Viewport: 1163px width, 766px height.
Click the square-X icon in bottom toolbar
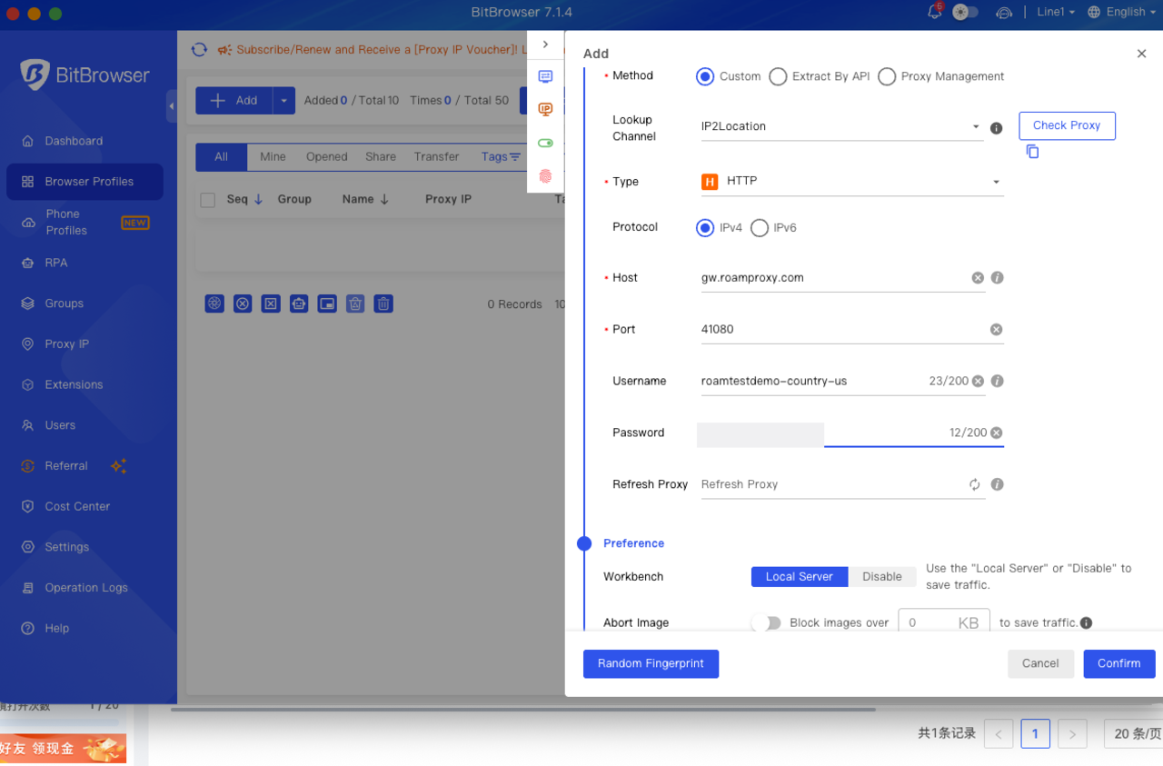271,304
